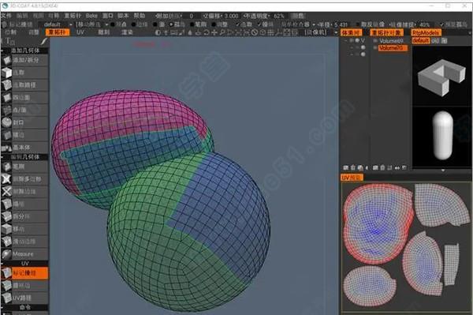Select the delete polygons tool
This screenshot has height=315, width=473.
click(x=24, y=179)
